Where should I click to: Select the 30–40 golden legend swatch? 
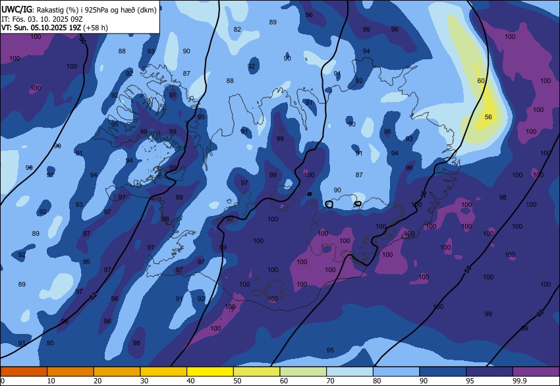163,372
